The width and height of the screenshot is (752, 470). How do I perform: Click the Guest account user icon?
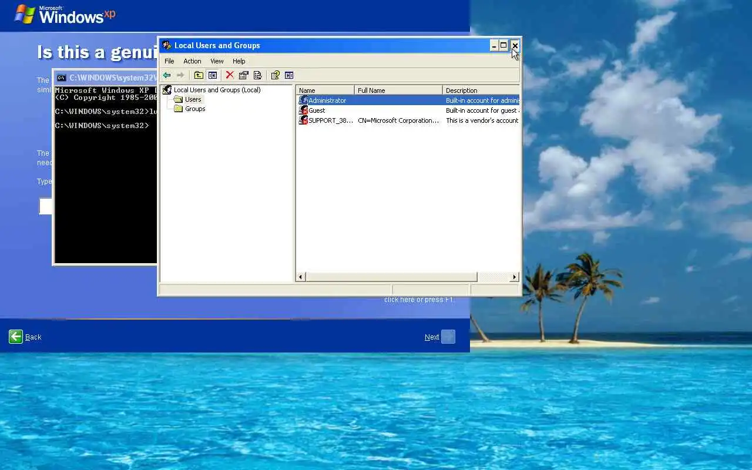[303, 110]
